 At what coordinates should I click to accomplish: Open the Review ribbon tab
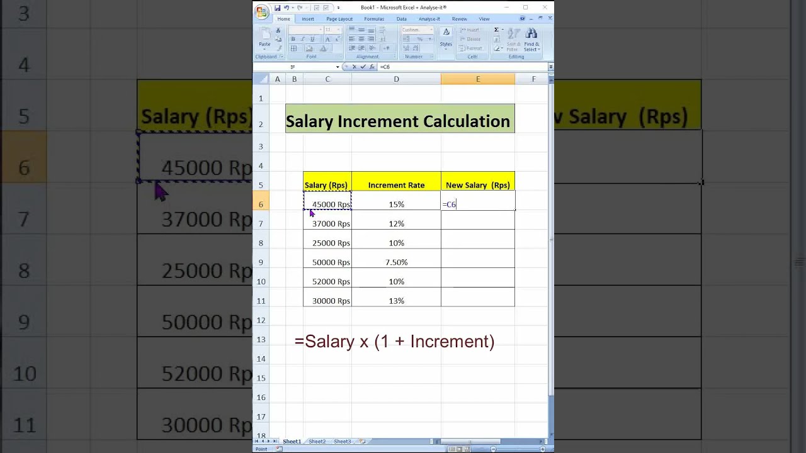coord(460,19)
